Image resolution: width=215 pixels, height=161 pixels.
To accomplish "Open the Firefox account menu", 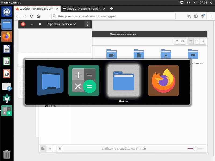I will [203, 16].
